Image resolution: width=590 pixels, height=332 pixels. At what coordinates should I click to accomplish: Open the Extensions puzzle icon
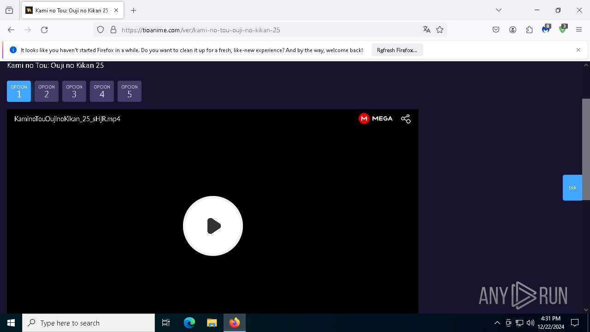coord(529,30)
